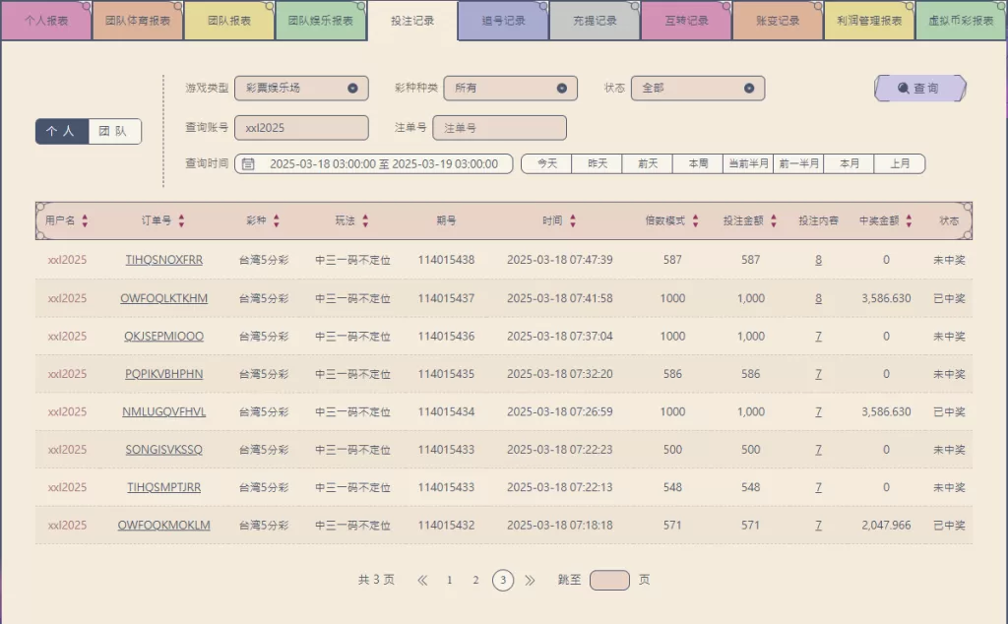Click the 注单号 input field
Screen dimensions: 1008x624
pyautogui.click(x=499, y=128)
